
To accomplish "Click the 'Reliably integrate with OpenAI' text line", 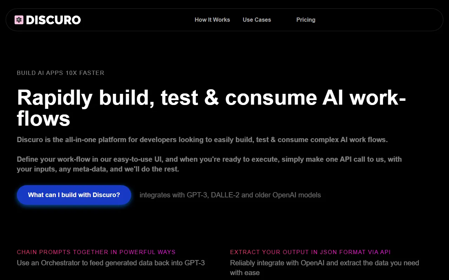I will pyautogui.click(x=324, y=263).
